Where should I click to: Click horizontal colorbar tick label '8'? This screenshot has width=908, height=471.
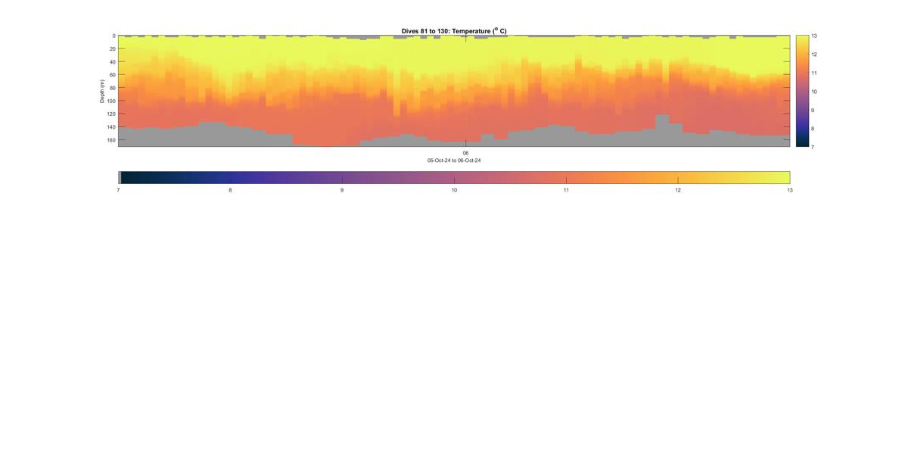point(231,190)
